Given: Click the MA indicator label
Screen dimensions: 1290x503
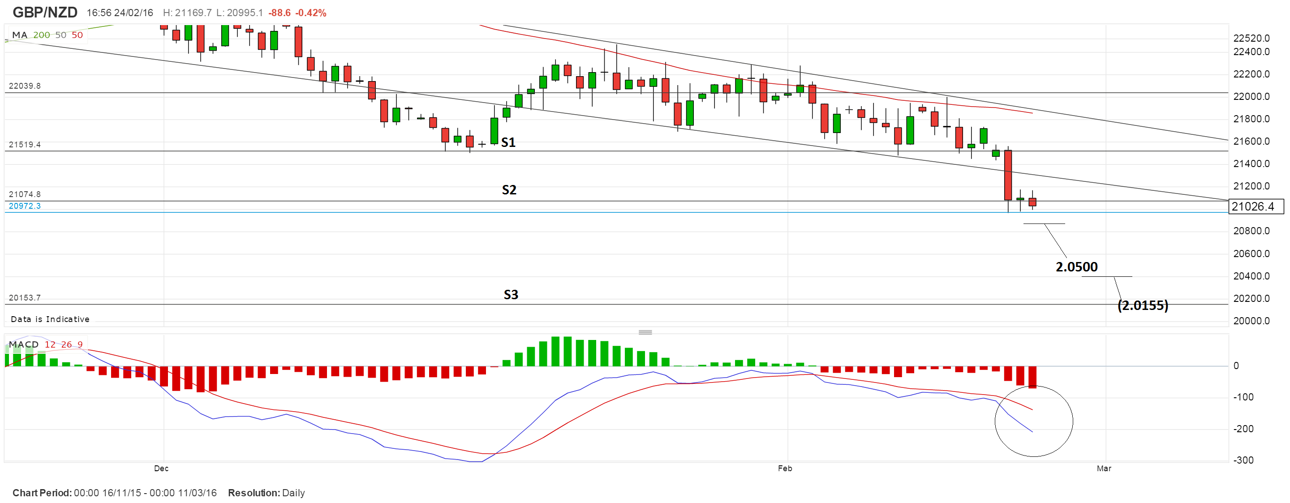Looking at the screenshot, I should tap(19, 35).
